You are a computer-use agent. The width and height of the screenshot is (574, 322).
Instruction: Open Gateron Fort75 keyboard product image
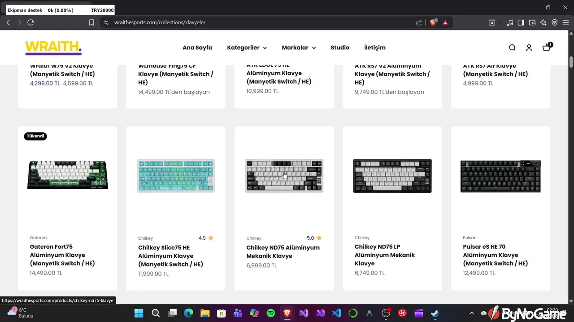coord(68,176)
